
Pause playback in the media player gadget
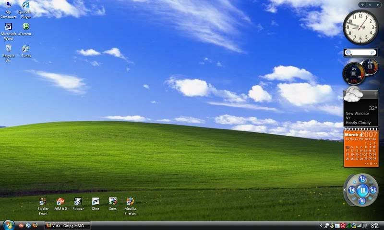[x=362, y=190]
